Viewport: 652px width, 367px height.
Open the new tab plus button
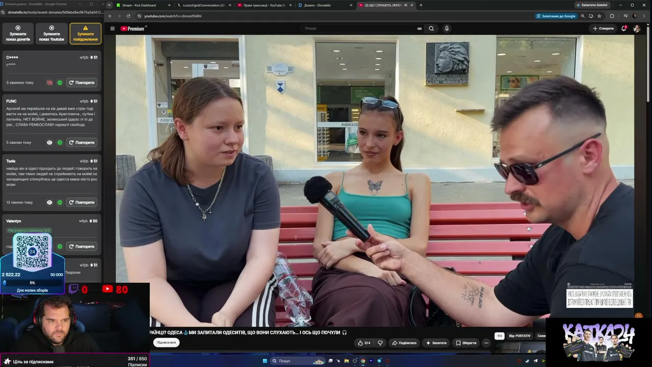pyautogui.click(x=421, y=5)
